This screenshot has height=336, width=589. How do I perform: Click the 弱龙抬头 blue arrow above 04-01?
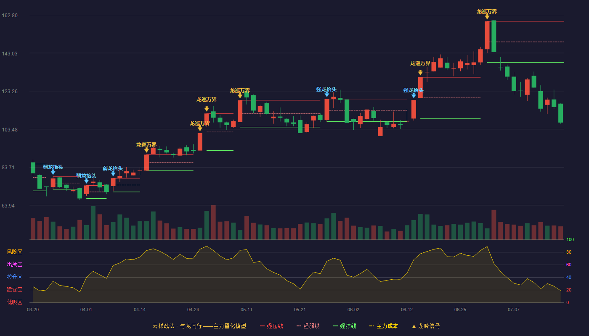(x=86, y=181)
